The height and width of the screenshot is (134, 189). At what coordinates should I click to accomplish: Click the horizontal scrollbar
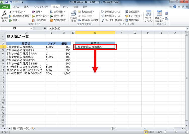(x=145, y=128)
